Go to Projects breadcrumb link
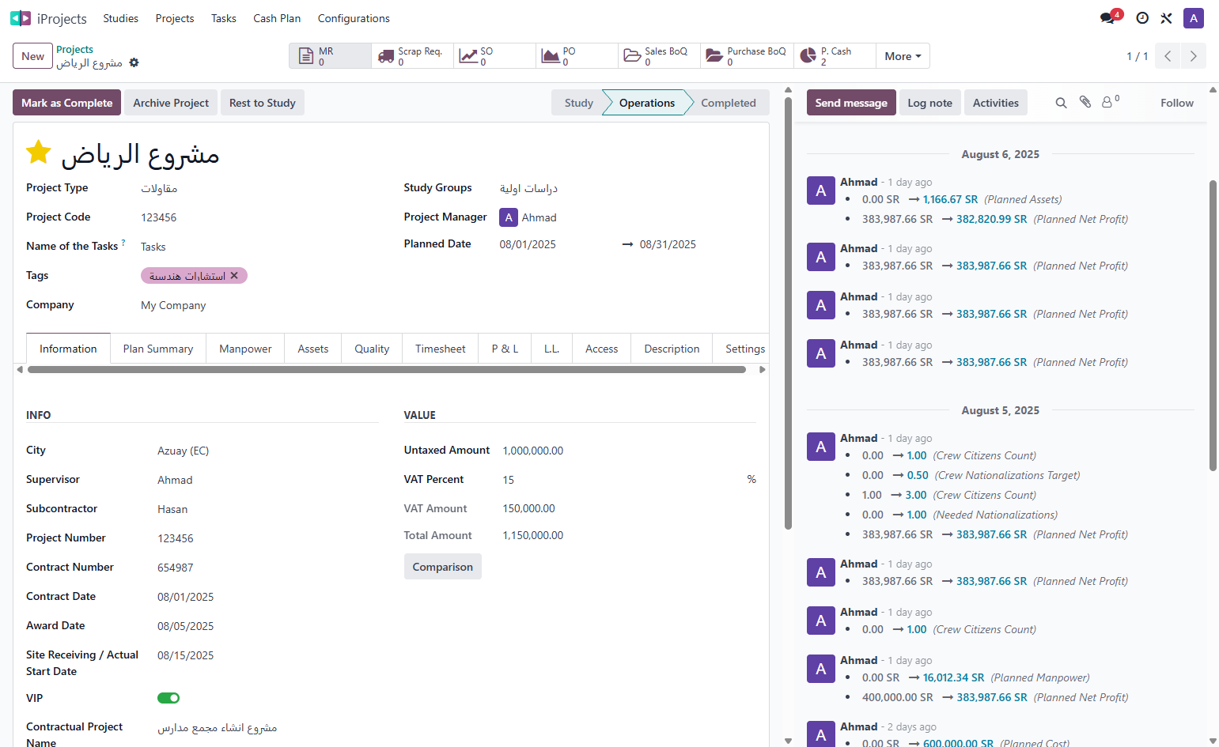The image size is (1219, 747). [x=74, y=49]
